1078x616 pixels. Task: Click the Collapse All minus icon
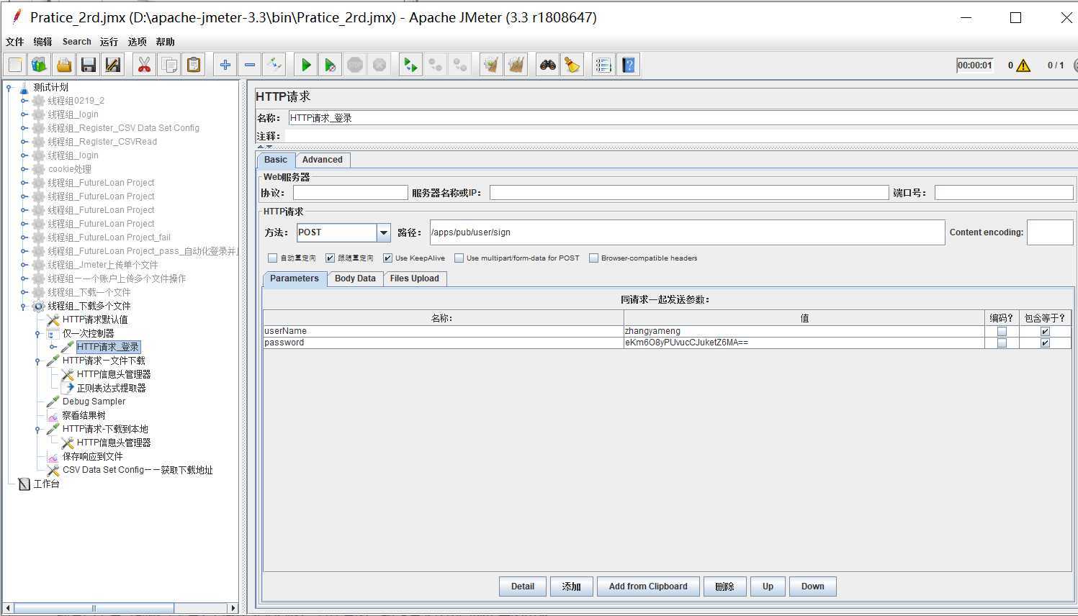tap(250, 65)
